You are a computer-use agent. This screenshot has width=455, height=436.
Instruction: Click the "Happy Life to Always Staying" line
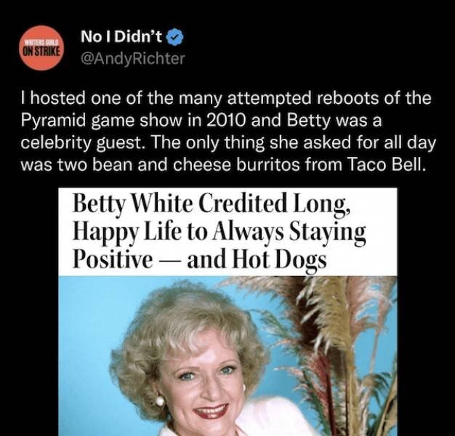pyautogui.click(x=219, y=233)
